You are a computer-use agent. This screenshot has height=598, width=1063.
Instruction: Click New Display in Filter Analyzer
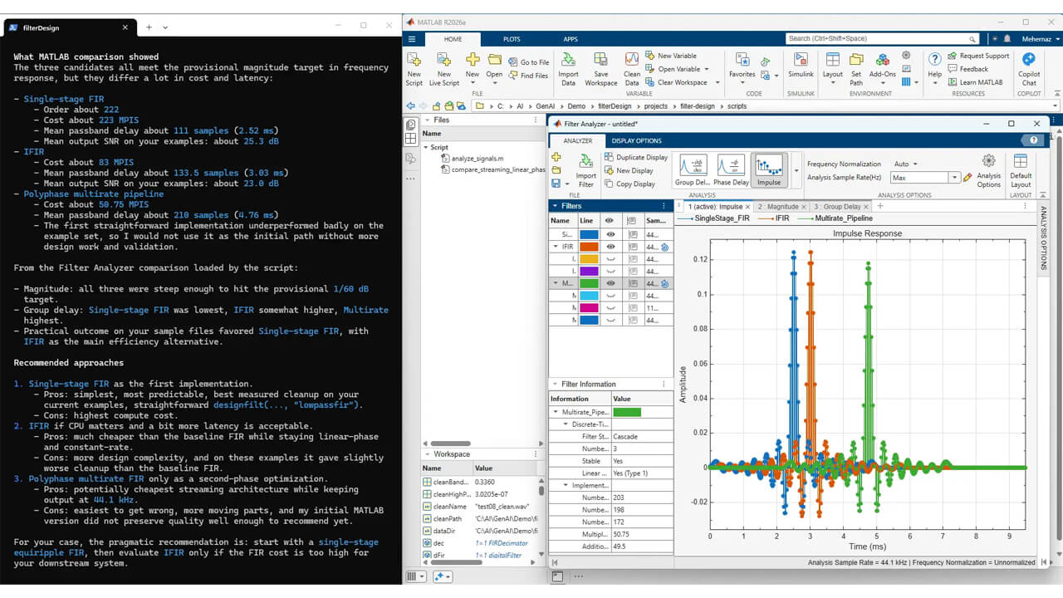(629, 170)
